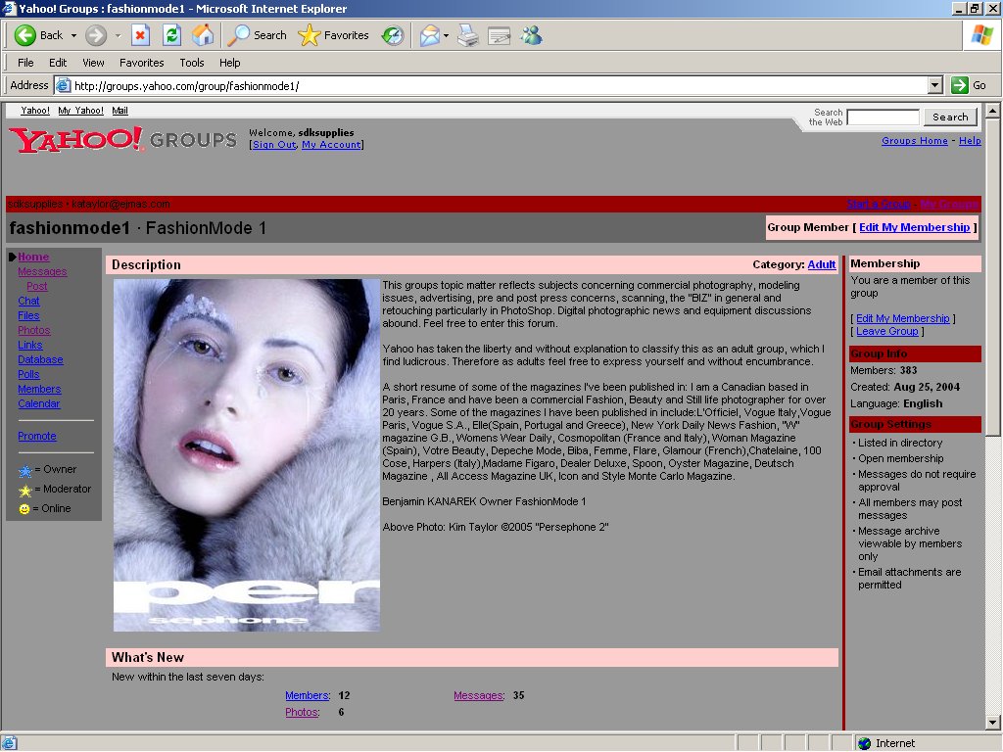The image size is (1003, 752).
Task: Click the Address bar URL field
Action: click(x=499, y=86)
